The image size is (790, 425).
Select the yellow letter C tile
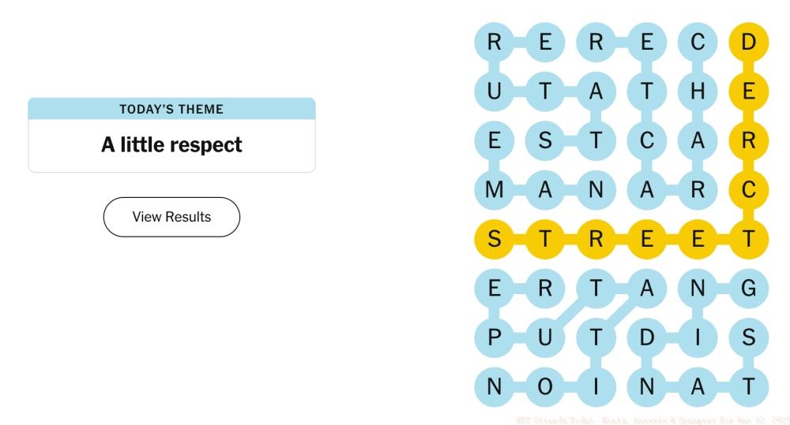(x=749, y=189)
